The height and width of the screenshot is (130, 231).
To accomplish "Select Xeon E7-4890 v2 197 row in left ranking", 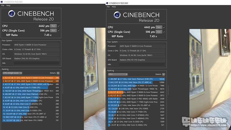I will (x=31, y=117).
